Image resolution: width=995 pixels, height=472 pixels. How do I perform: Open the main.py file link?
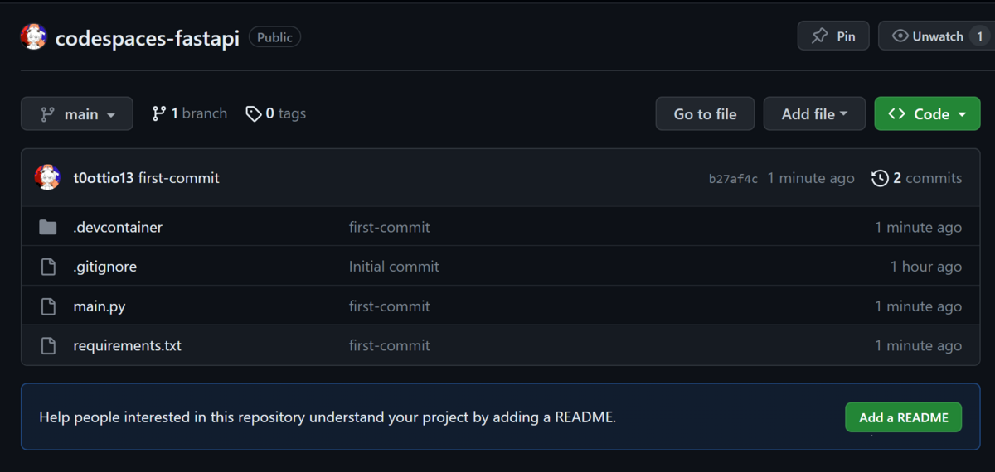pyautogui.click(x=99, y=306)
